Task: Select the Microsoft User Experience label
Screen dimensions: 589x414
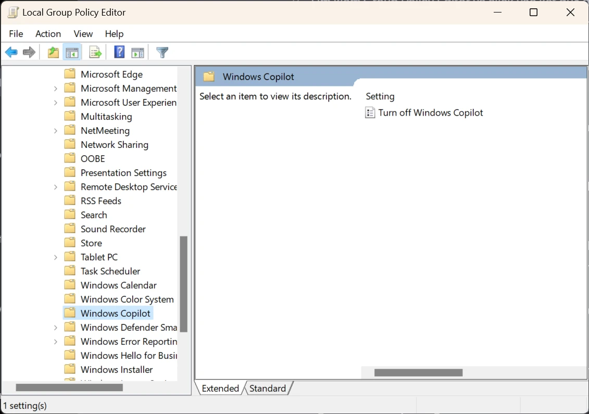Action: 129,102
